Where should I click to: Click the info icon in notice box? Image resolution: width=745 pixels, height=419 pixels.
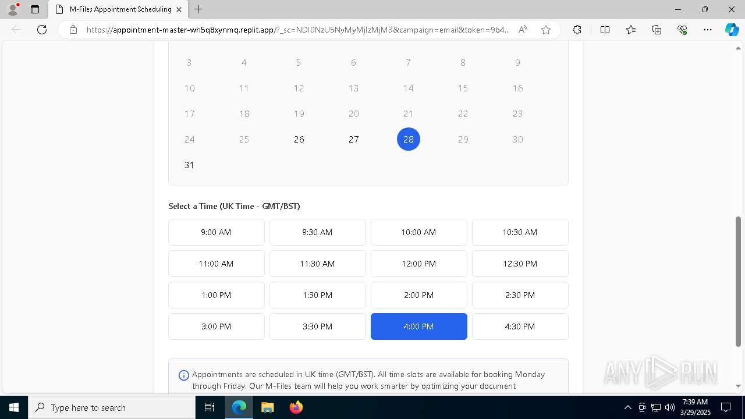click(183, 375)
